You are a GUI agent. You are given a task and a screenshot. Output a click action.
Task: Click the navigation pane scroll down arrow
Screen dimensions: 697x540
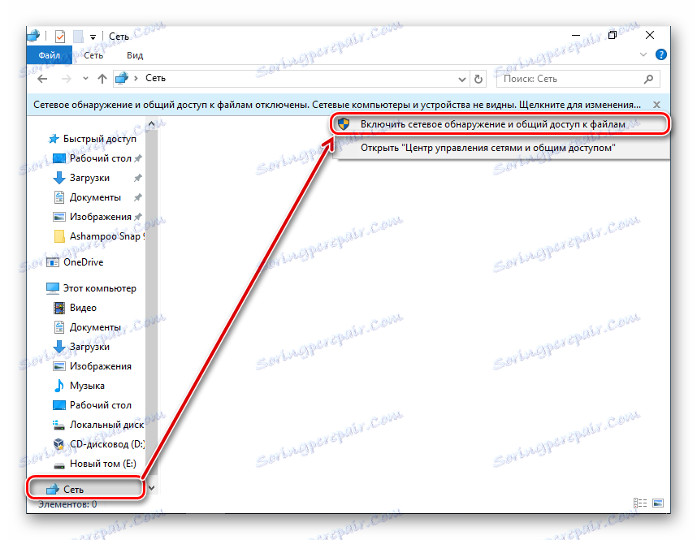151,488
